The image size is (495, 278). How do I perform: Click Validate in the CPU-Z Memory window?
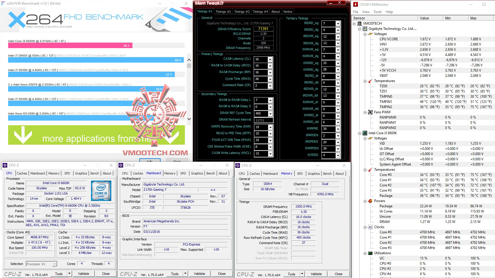coord(316,274)
